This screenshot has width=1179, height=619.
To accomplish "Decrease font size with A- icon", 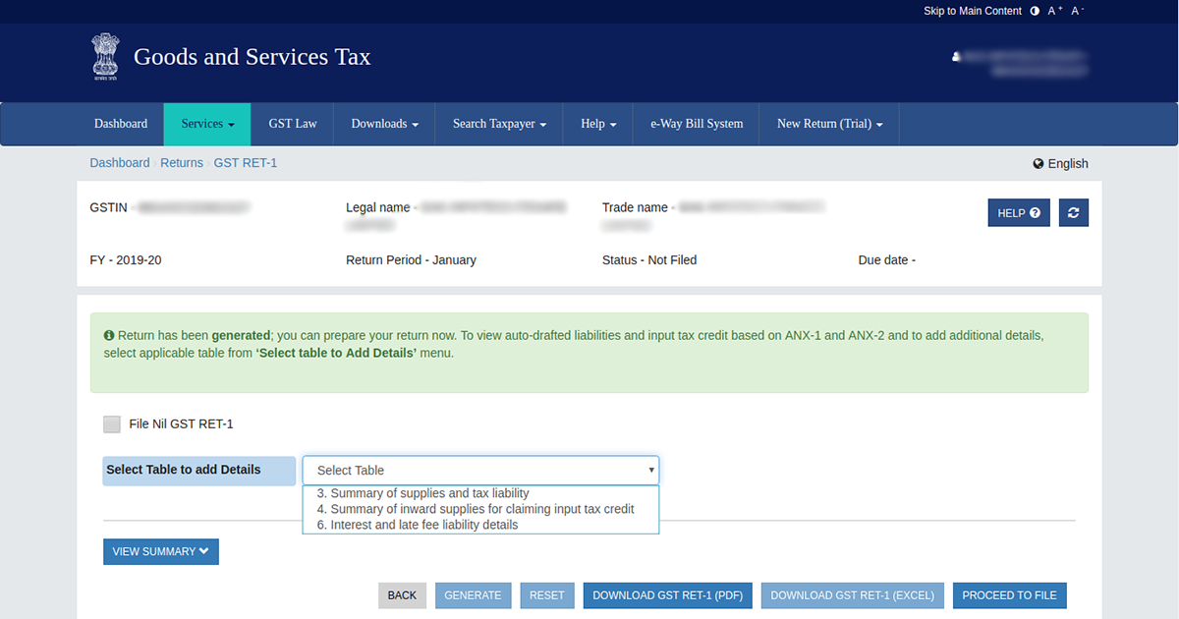I will 1078,11.
